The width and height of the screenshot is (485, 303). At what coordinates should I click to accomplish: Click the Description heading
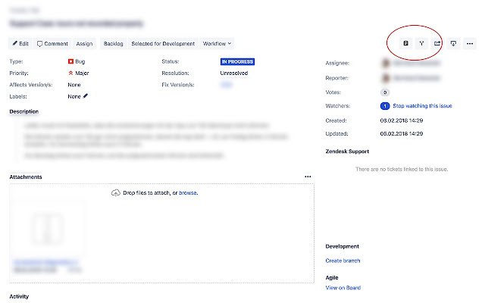point(23,111)
